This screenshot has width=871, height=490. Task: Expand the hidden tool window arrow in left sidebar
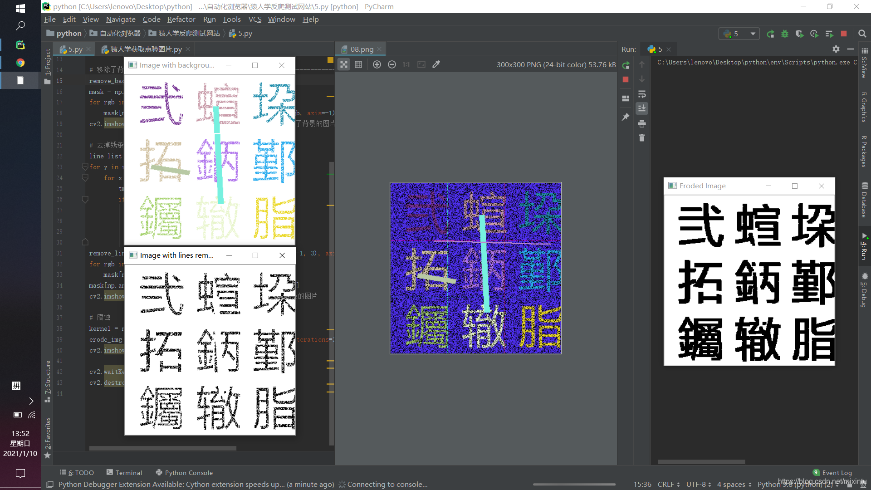click(31, 401)
